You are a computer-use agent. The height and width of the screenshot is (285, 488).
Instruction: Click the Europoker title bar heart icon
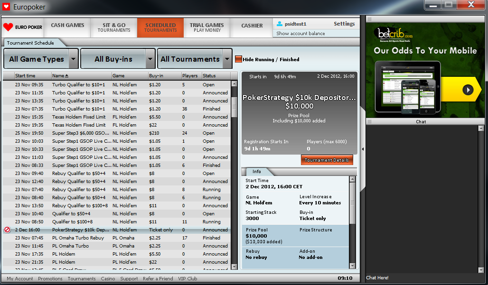(x=6, y=7)
